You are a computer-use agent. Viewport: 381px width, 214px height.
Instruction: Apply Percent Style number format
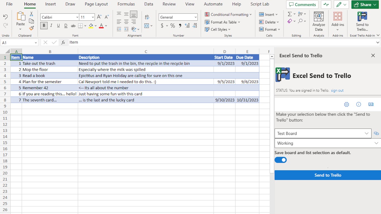[x=173, y=26]
